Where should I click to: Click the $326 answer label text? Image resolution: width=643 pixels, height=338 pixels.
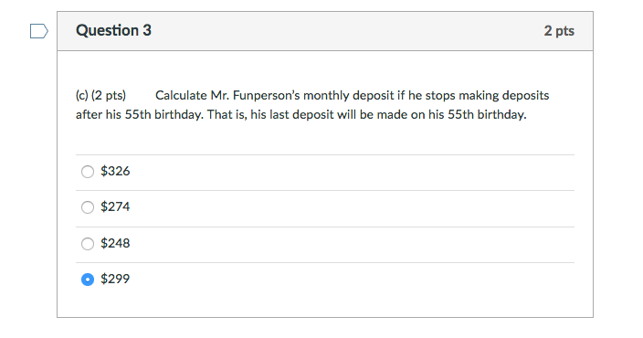click(x=115, y=171)
